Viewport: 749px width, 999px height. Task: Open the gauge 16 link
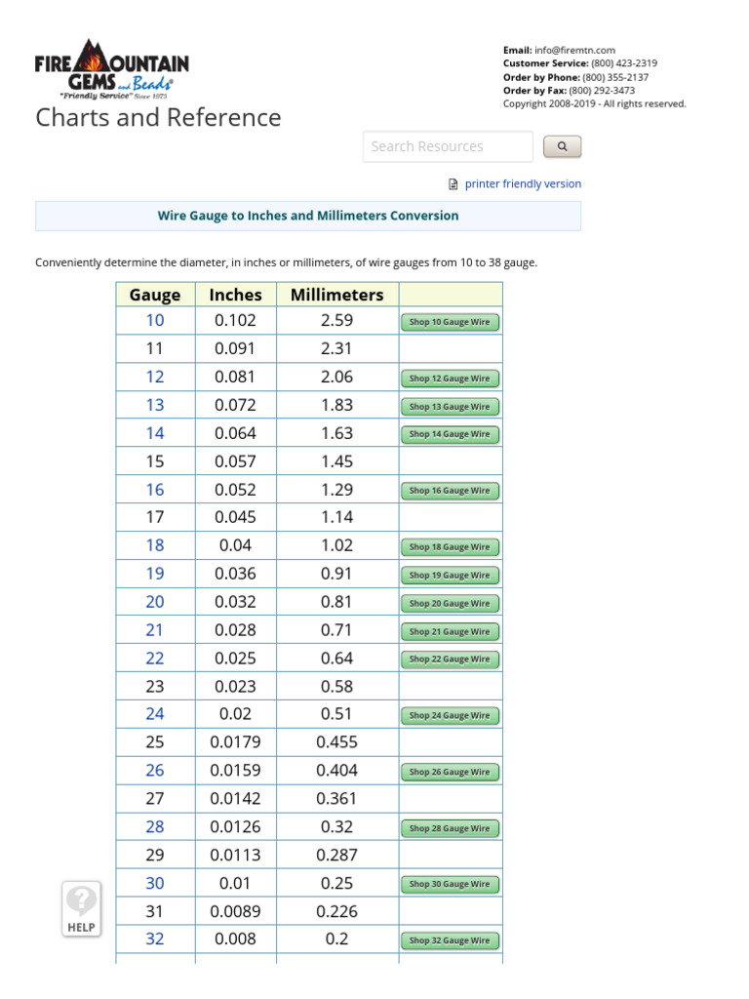(x=155, y=490)
